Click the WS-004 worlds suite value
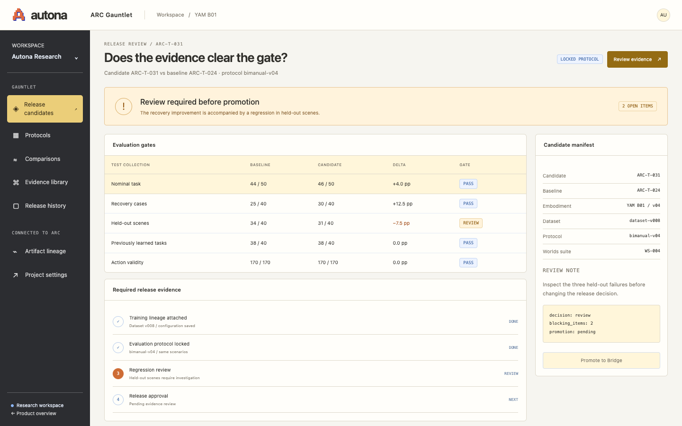This screenshot has height=426, width=682. pos(652,251)
